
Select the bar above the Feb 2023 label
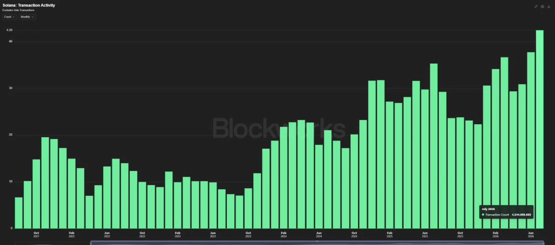(x=178, y=205)
